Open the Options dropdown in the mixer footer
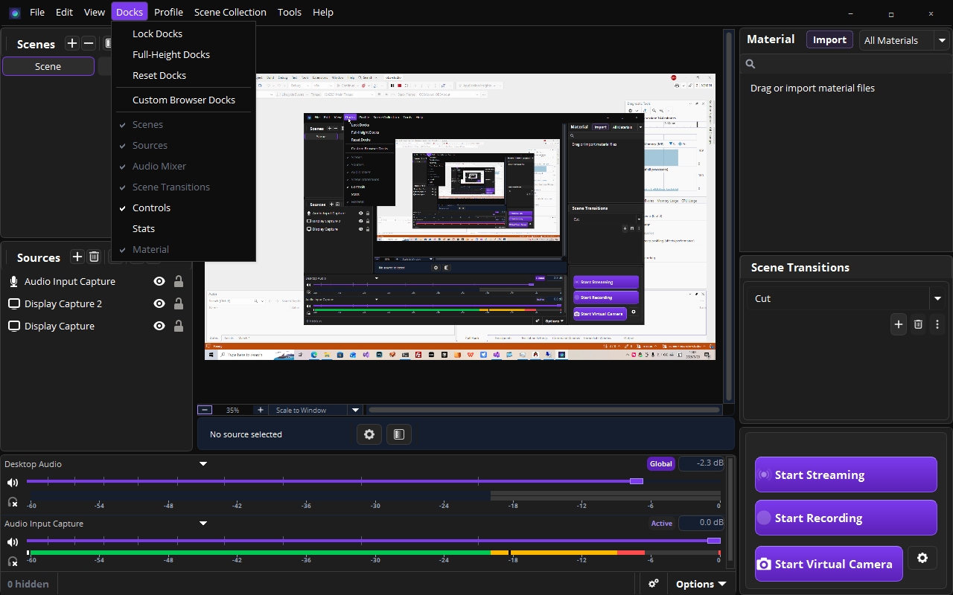The height and width of the screenshot is (595, 953). [x=701, y=584]
